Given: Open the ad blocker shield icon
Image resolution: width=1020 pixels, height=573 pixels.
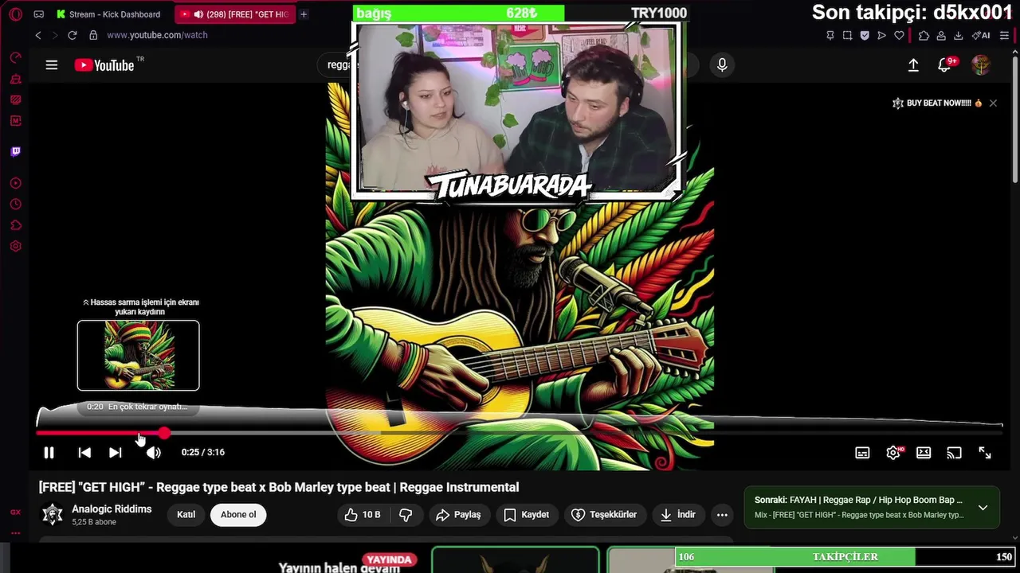Looking at the screenshot, I should click(x=865, y=35).
